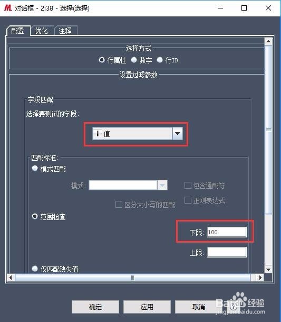Click the horizontal scrollbar left arrow
Viewport: 281px width, 322px height.
tap(11, 278)
